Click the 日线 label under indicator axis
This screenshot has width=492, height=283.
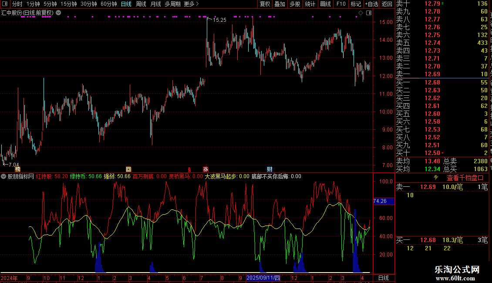pyautogui.click(x=384, y=278)
